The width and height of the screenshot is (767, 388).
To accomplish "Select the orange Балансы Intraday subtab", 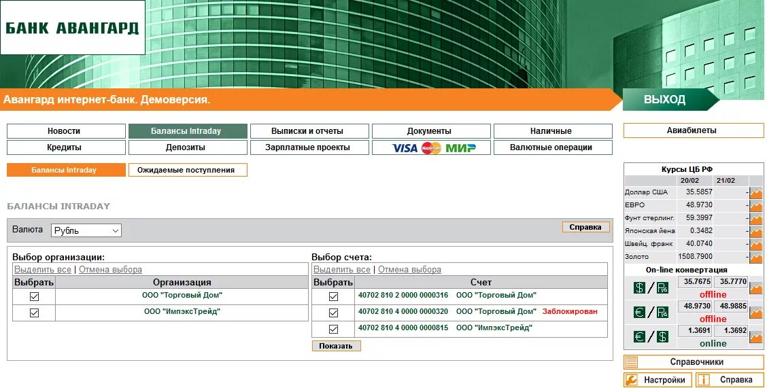I will (x=66, y=170).
